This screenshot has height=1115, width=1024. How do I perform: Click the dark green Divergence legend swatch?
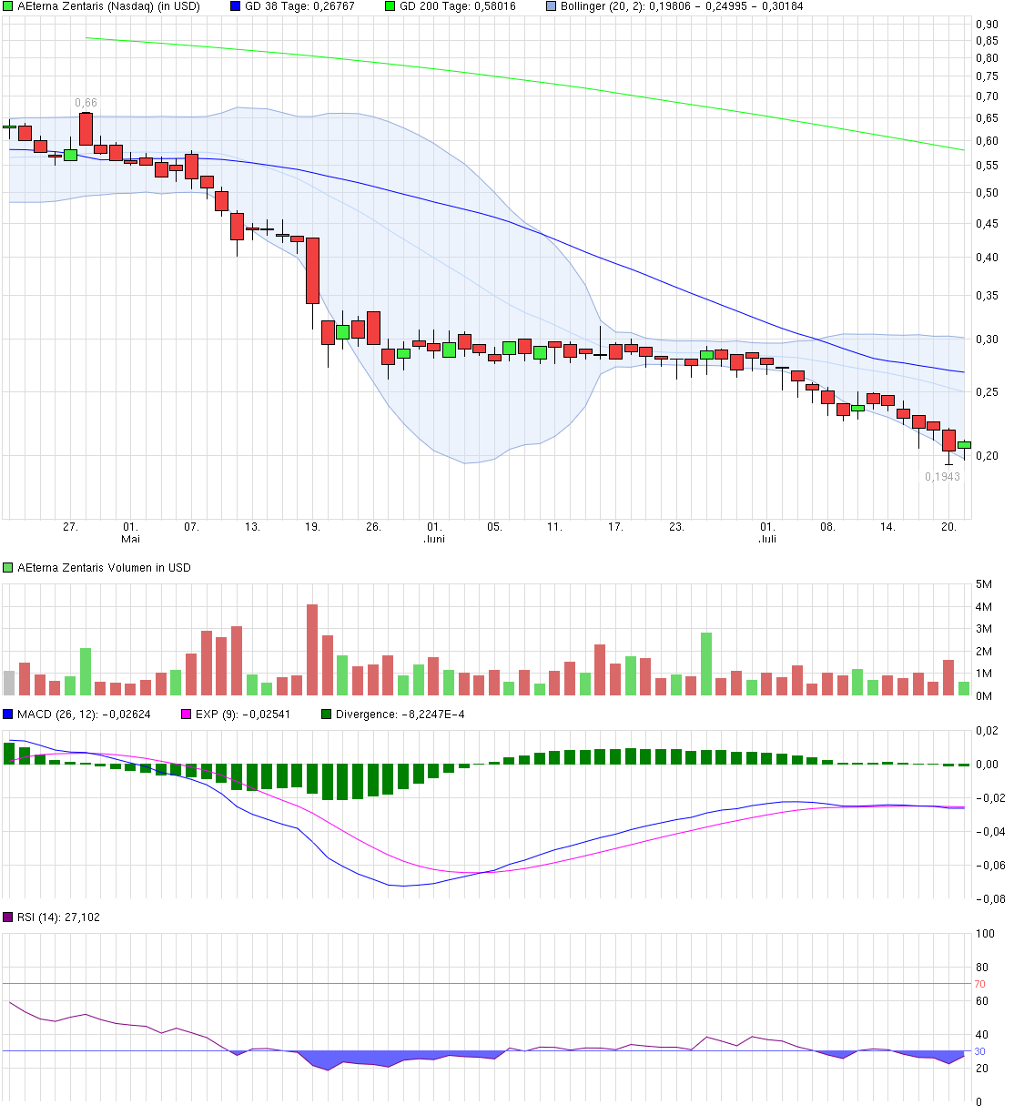(x=327, y=715)
